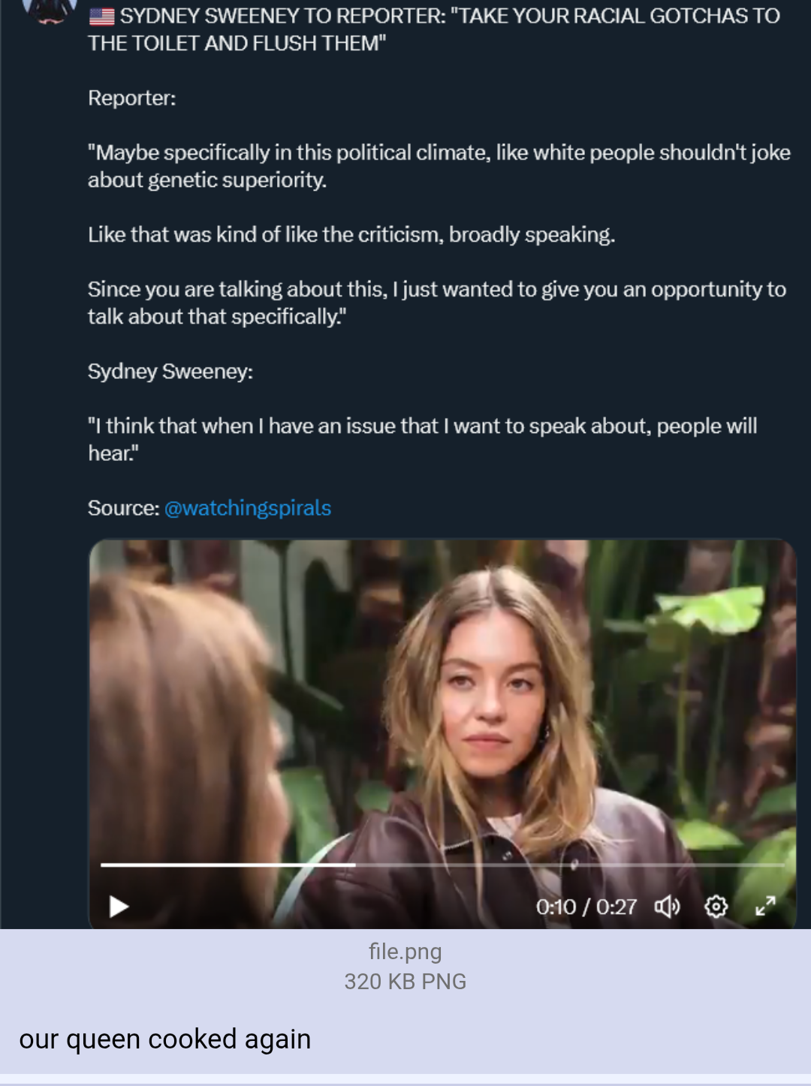Expand the video to fullscreen
The height and width of the screenshot is (1086, 811).
click(765, 907)
